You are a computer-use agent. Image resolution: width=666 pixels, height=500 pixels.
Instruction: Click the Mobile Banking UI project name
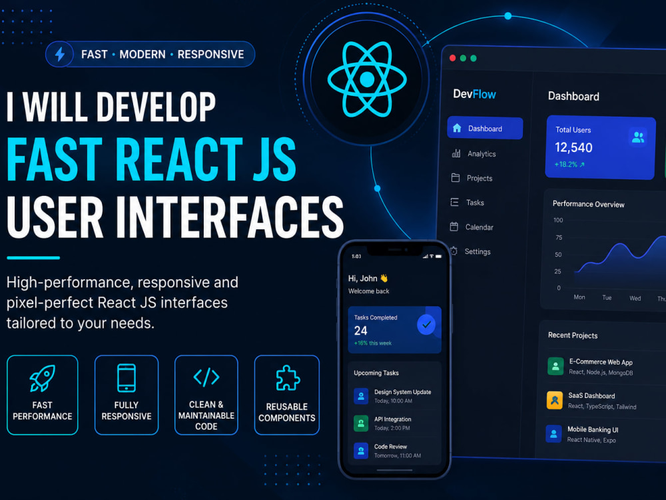click(593, 429)
